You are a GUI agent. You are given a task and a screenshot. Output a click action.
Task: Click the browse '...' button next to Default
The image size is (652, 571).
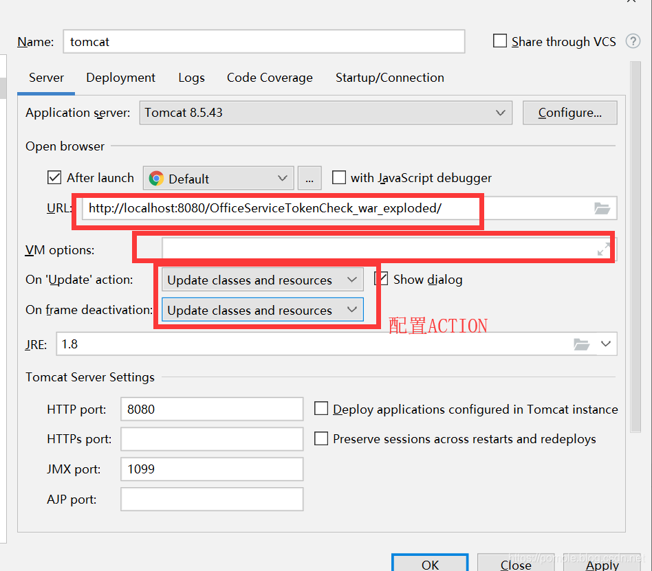tap(309, 178)
